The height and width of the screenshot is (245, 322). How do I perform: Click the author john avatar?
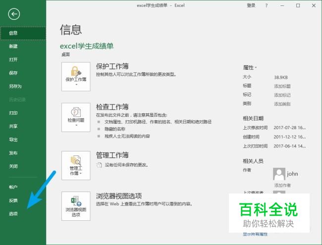click(279, 174)
